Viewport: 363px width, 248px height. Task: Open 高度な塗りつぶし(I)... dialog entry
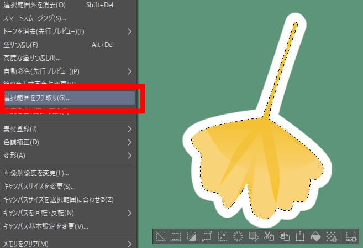(69, 58)
